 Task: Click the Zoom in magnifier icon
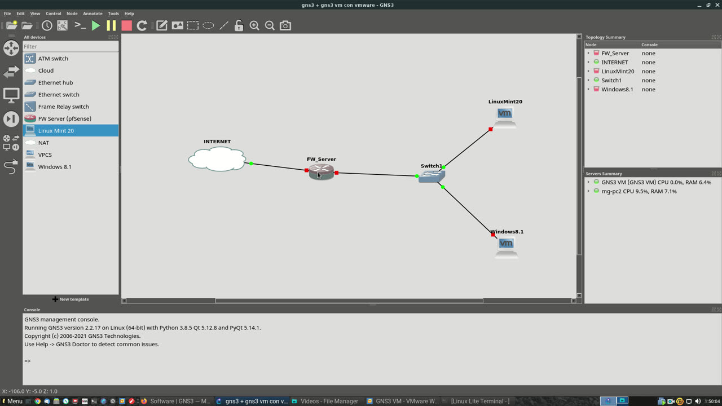[x=254, y=25]
